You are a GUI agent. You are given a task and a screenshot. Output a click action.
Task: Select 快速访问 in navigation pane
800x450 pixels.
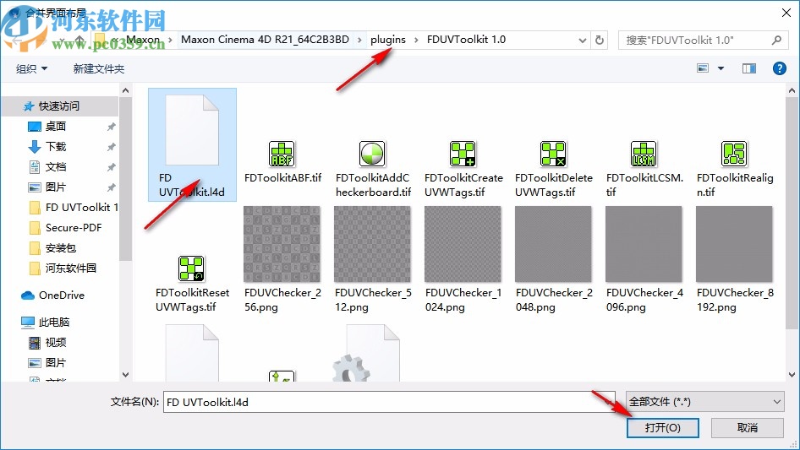pyautogui.click(x=59, y=106)
